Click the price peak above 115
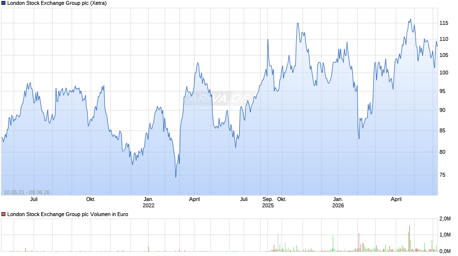This screenshot has height=256, width=458. coord(410,19)
